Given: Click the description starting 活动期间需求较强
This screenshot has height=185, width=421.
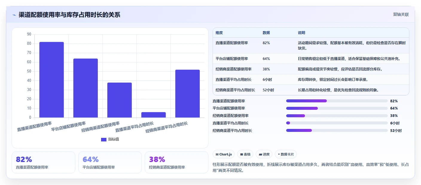Looking at the screenshot, I should coord(352,45).
